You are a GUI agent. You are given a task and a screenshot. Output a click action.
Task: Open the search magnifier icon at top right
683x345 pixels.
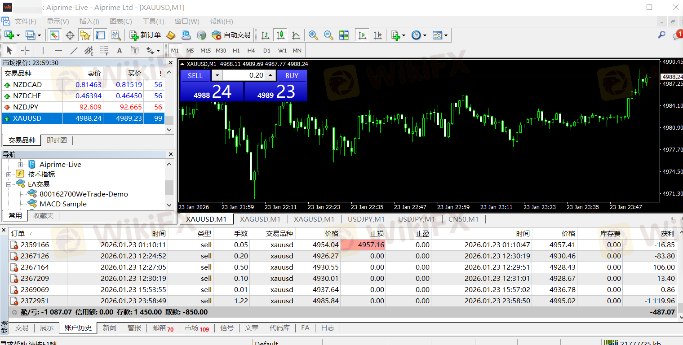tap(661, 35)
